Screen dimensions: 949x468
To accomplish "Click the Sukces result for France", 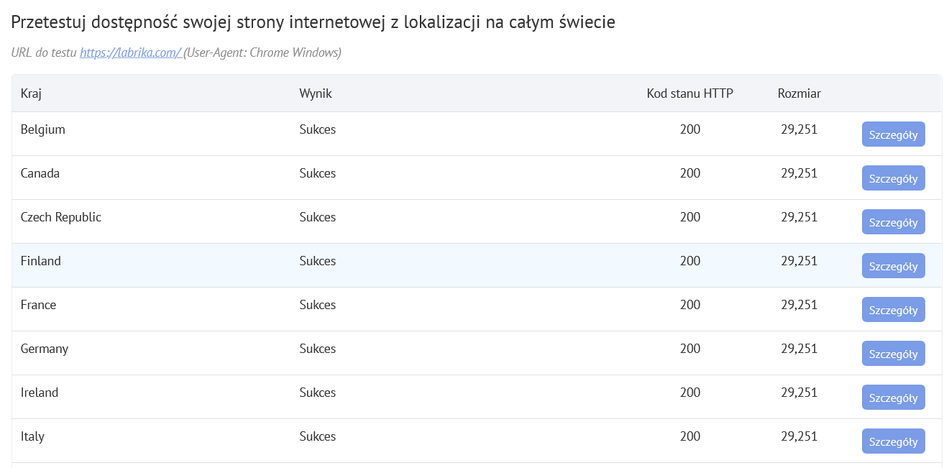I will coord(317,305).
